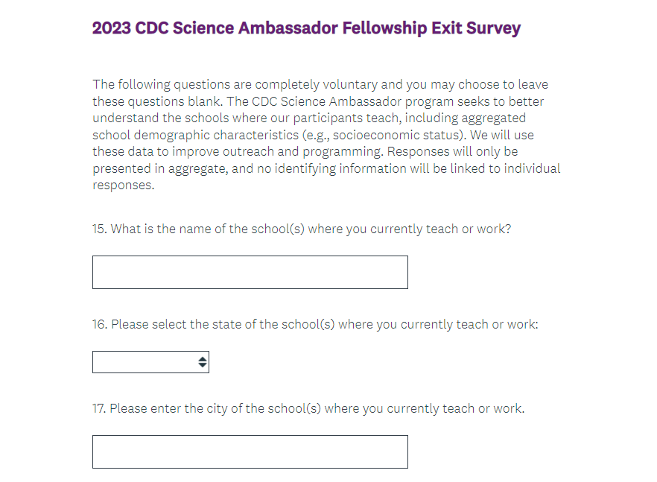Click the survey title heading
Screen dimensions: 657x482
pyautogui.click(x=306, y=28)
